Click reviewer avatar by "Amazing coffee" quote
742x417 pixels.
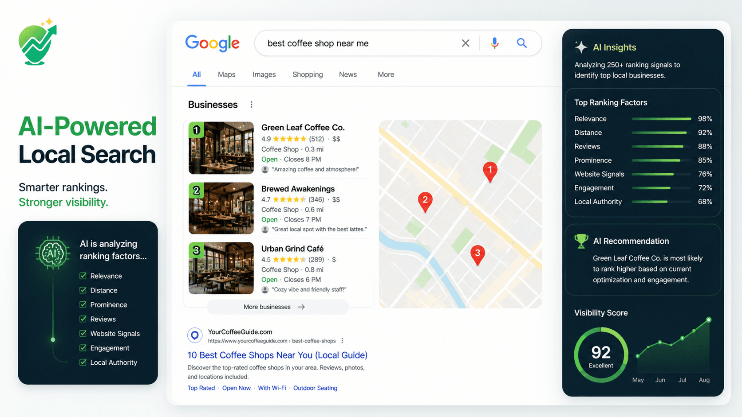pyautogui.click(x=265, y=169)
